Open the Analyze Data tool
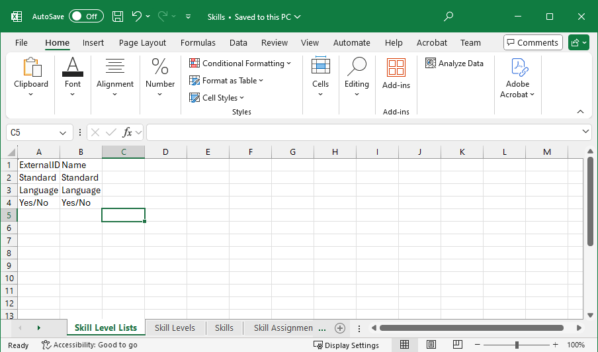 tap(454, 64)
